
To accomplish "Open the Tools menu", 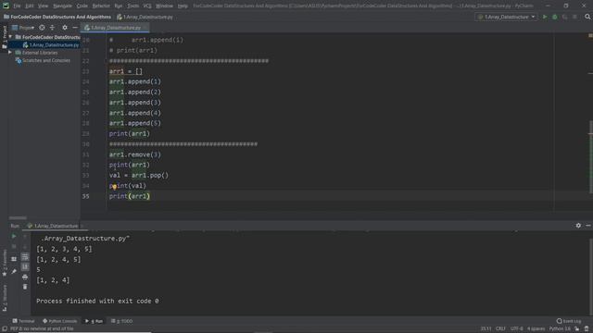I will point(132,6).
